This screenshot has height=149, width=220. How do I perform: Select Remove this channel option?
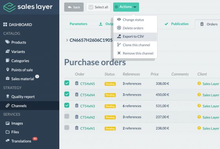pos(135,53)
